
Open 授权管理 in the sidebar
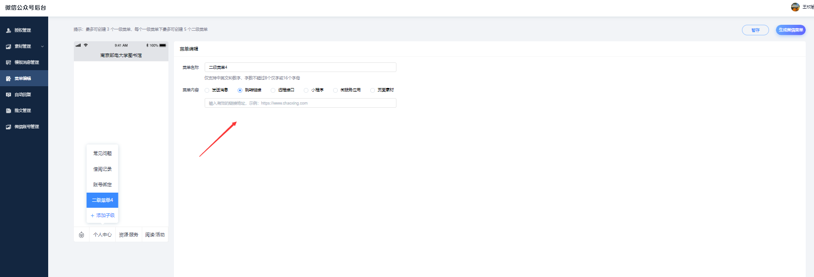coord(24,30)
